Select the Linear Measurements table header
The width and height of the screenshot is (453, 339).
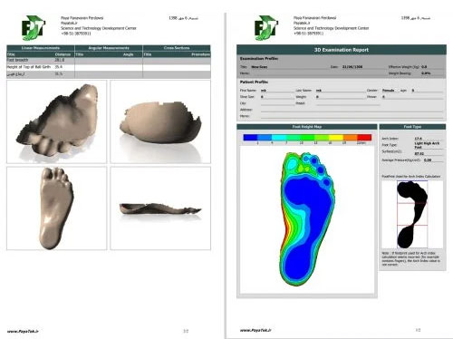tap(41, 48)
